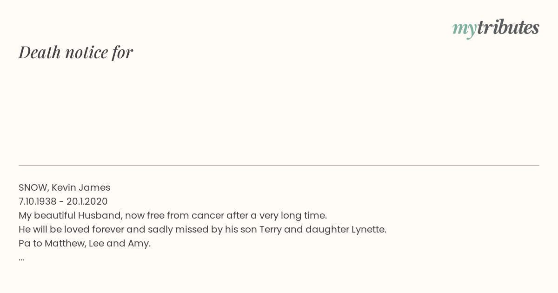Click the mytributes logo
The image size is (558, 293).
(x=496, y=28)
